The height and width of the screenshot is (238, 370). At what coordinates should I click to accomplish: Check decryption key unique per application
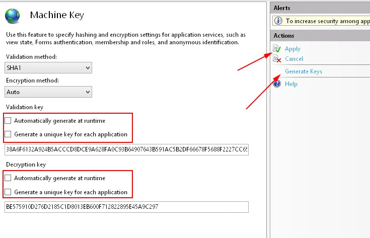(x=8, y=192)
